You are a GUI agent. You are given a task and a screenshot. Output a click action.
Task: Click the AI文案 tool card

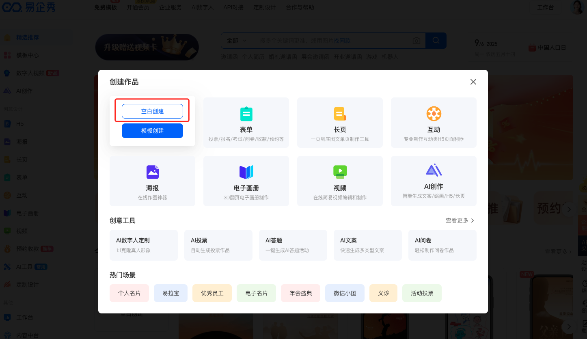pos(368,245)
